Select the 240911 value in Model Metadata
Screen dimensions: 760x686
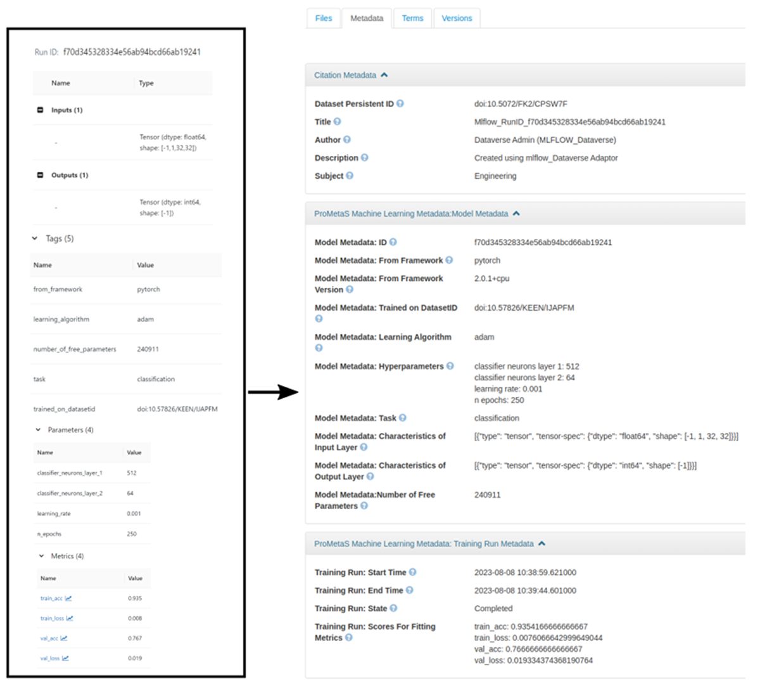point(487,495)
